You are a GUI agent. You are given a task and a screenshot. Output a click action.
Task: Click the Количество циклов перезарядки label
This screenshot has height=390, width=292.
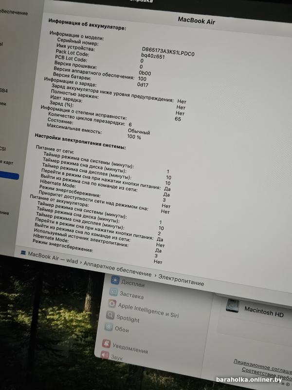pos(87,118)
